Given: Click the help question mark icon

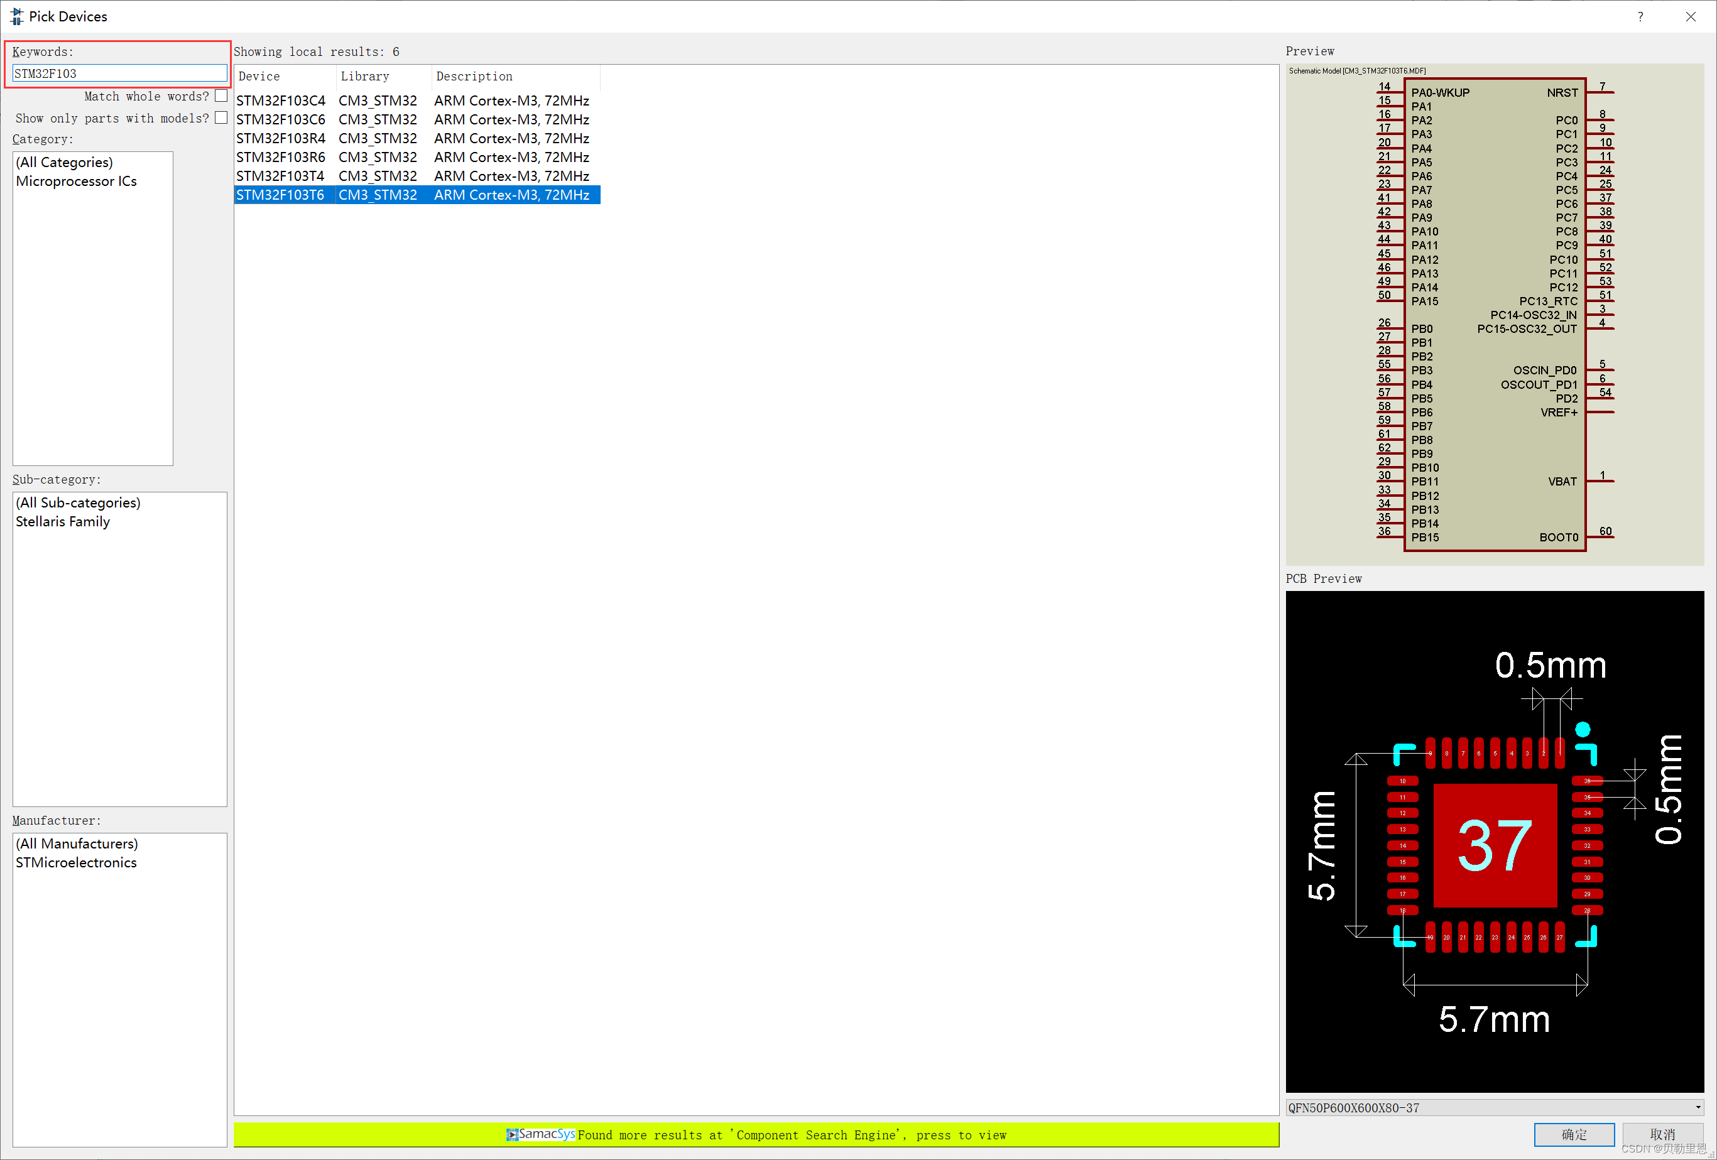Looking at the screenshot, I should 1640,16.
